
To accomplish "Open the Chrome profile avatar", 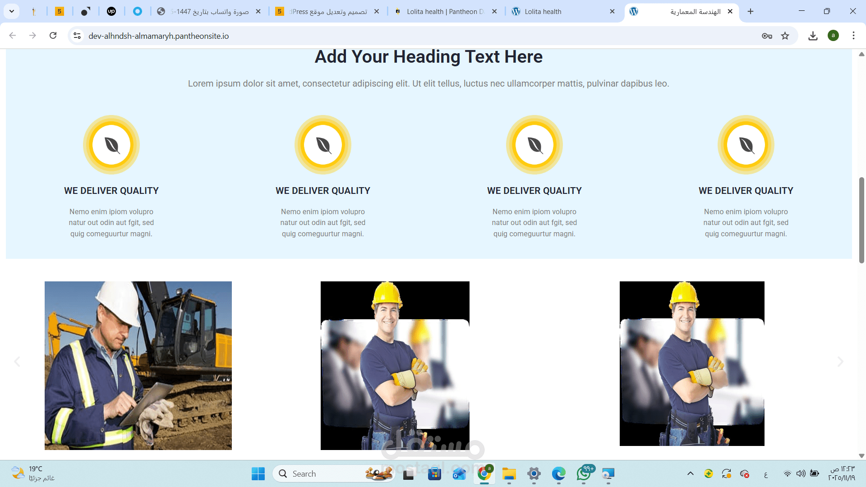I will (x=833, y=36).
